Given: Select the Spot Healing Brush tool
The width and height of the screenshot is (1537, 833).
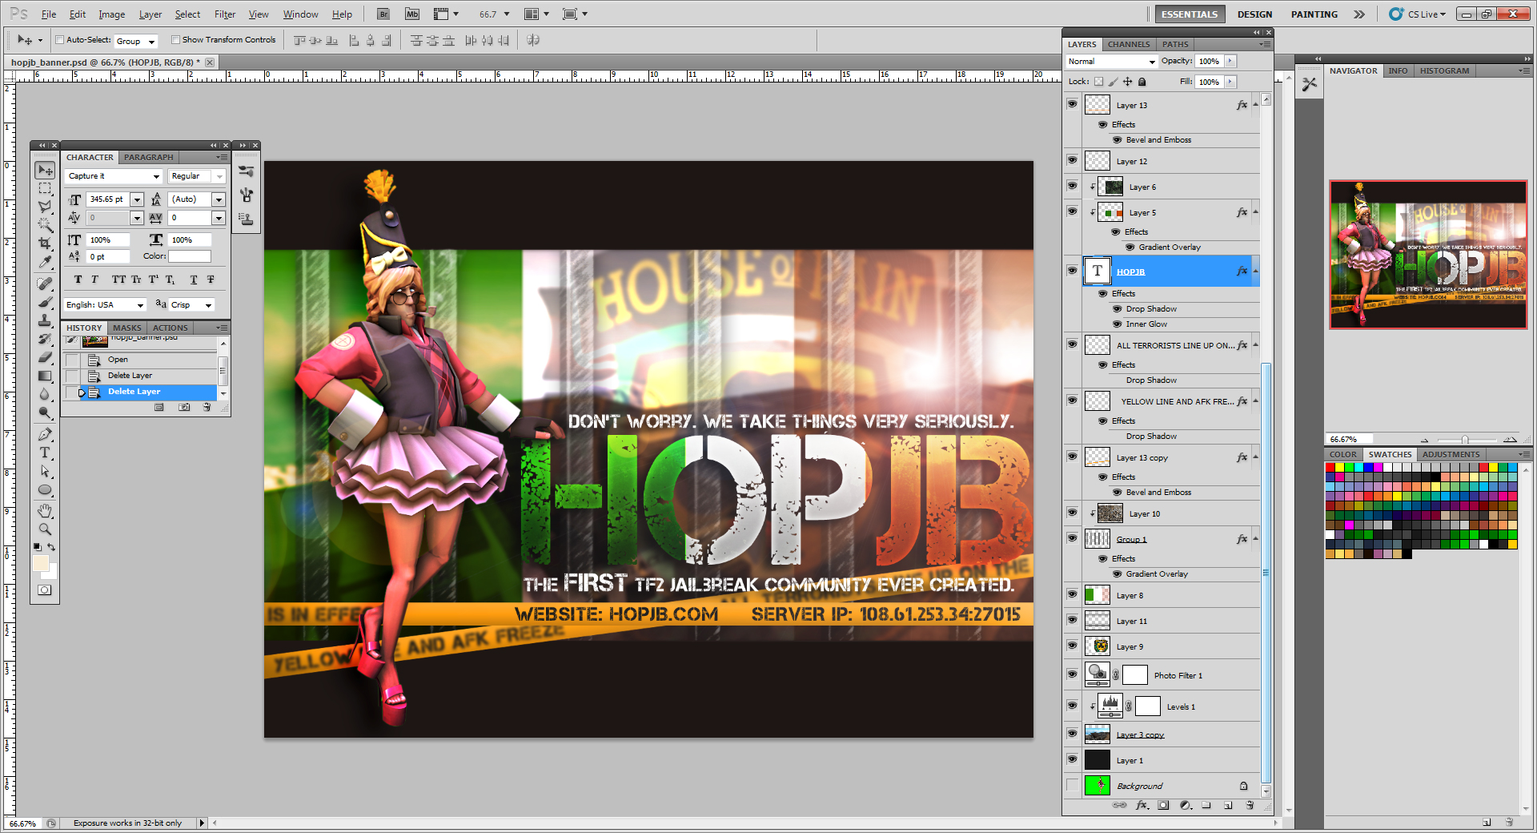Looking at the screenshot, I should click(x=45, y=284).
